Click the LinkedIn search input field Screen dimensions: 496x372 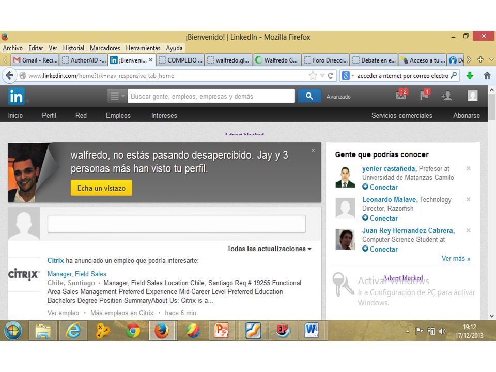(x=211, y=96)
